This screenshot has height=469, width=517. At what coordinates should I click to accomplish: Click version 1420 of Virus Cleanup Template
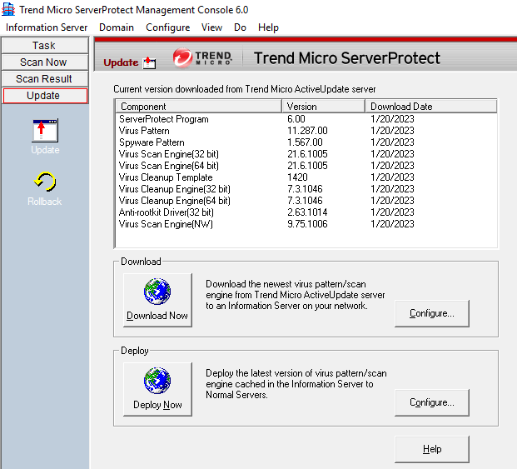pos(297,177)
